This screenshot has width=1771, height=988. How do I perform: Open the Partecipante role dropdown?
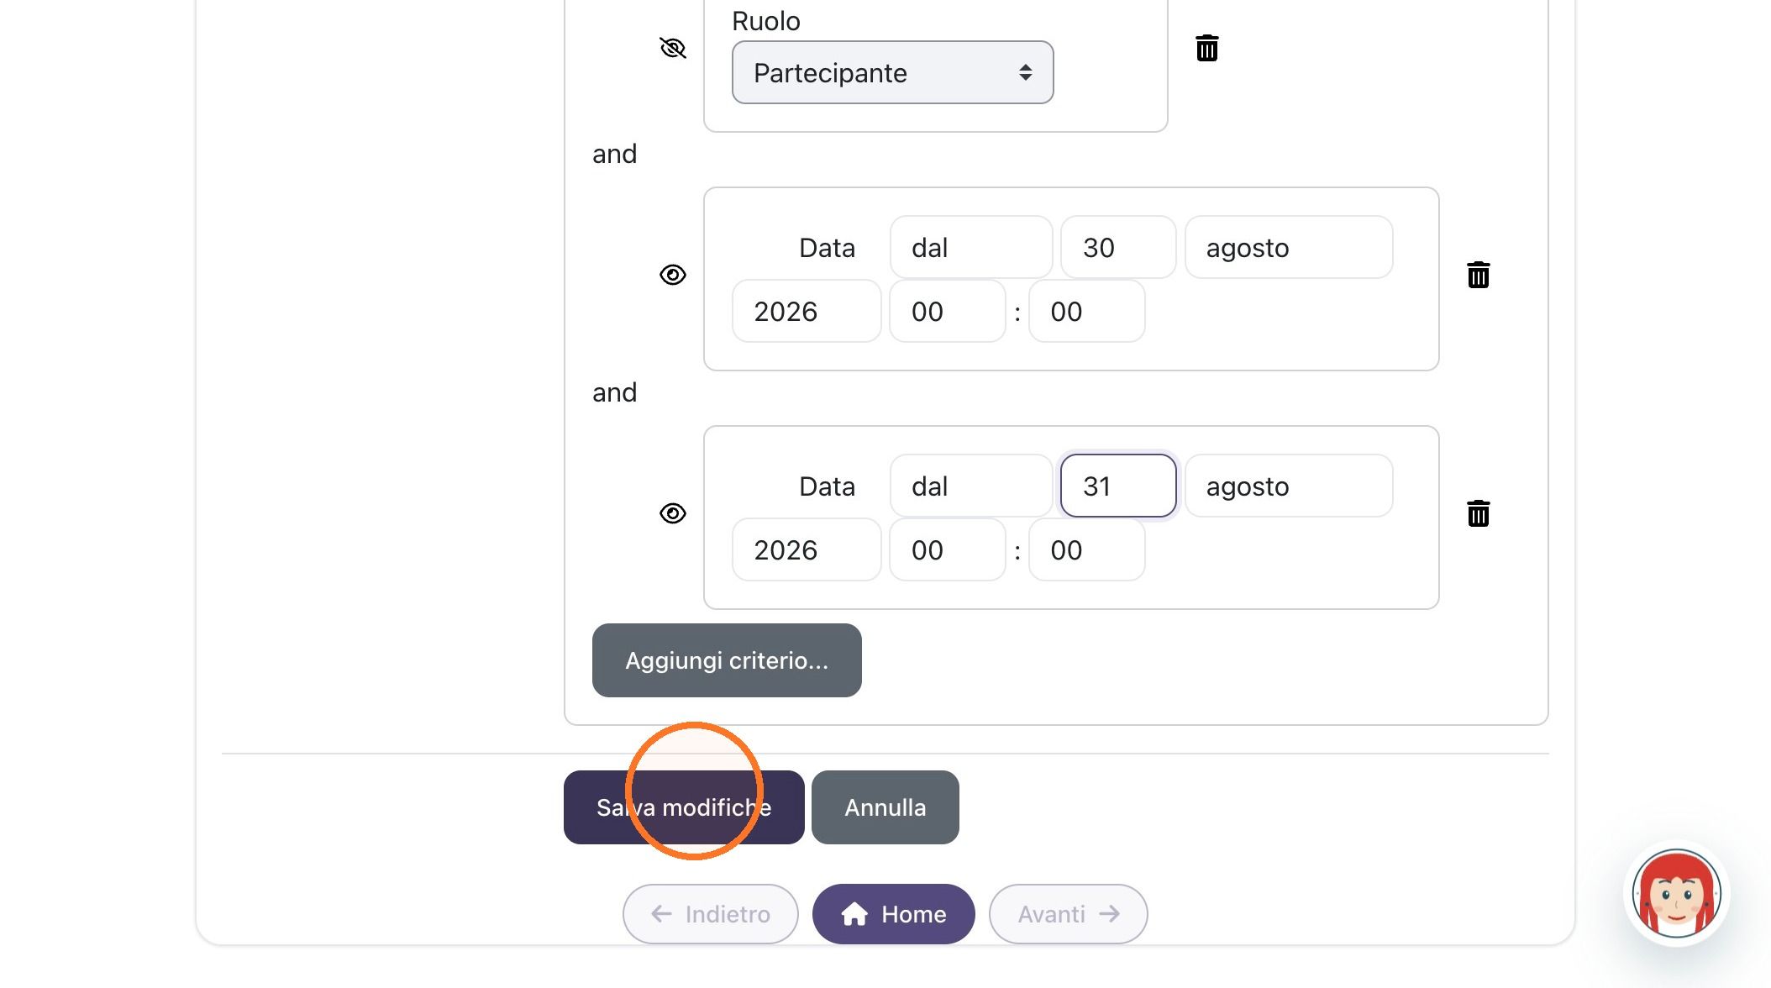(x=892, y=72)
